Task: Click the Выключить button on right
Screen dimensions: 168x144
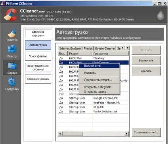Action: (146, 60)
